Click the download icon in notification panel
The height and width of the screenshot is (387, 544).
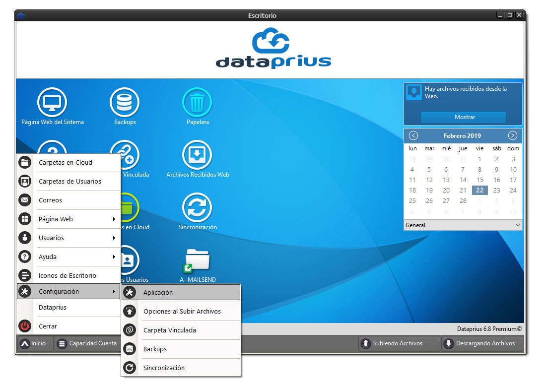(413, 92)
